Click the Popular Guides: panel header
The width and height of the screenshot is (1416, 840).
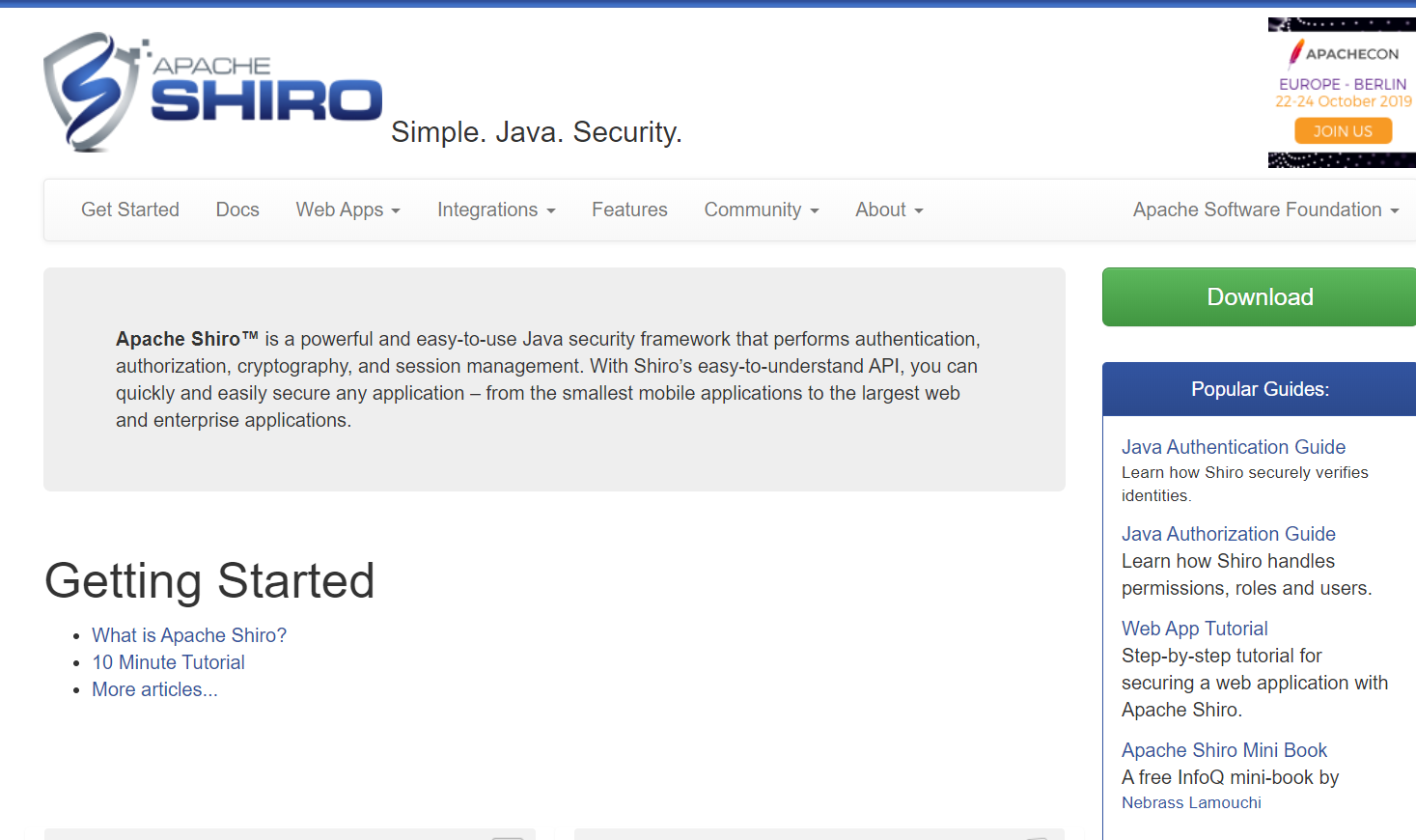point(1260,389)
